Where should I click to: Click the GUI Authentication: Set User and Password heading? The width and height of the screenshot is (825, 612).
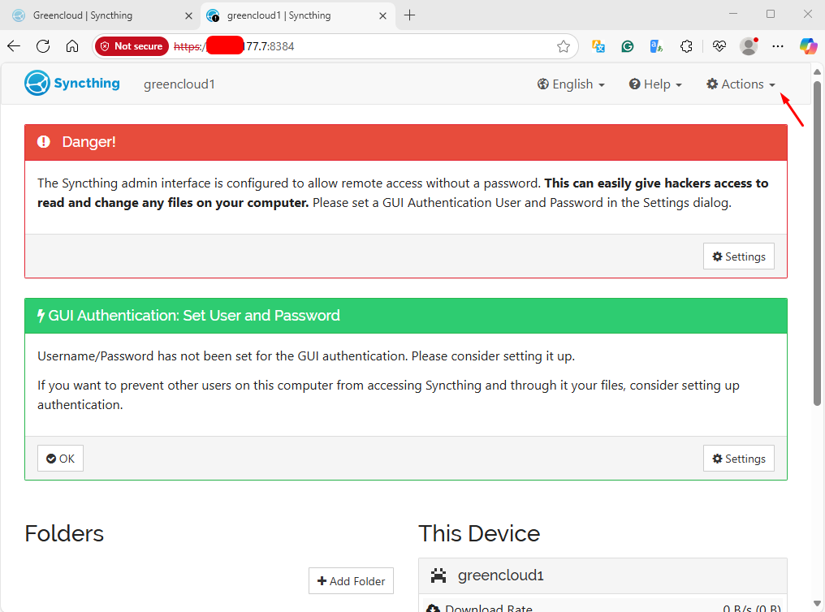coord(194,316)
